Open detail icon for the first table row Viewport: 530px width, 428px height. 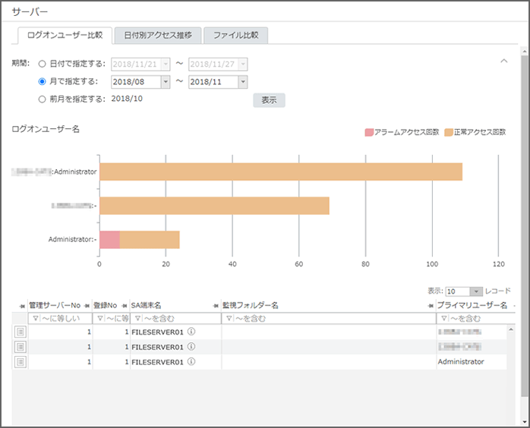pos(21,332)
